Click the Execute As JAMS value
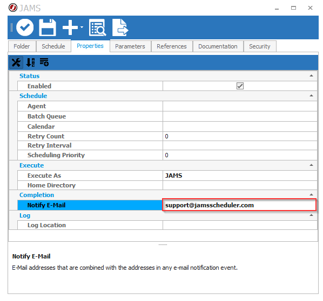 coord(240,176)
